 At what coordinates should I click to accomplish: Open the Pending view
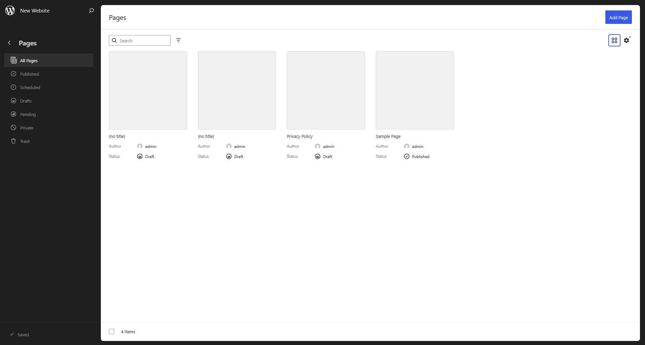(x=49, y=114)
